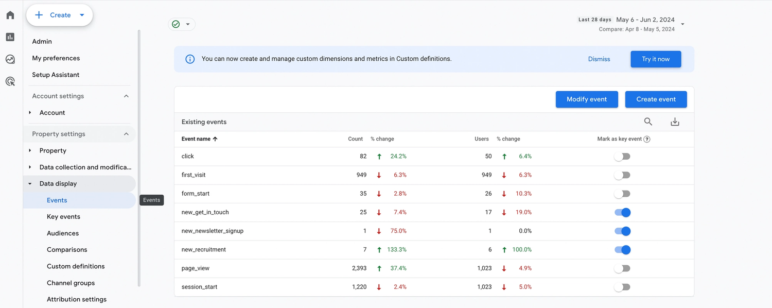
Task: Disable key event toggle for new_get_in_touch
Action: click(622, 212)
